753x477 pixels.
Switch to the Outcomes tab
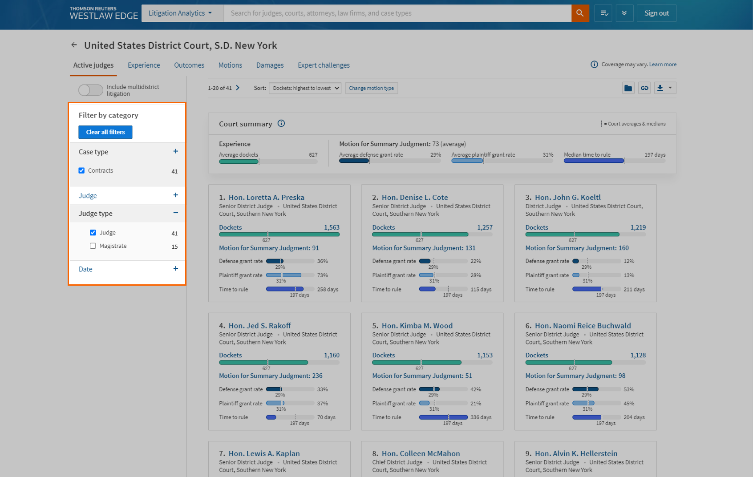pyautogui.click(x=189, y=65)
